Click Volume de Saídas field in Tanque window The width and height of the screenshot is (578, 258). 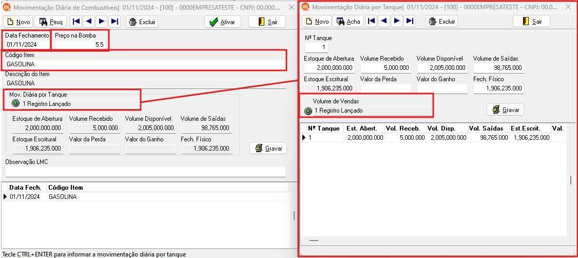(x=499, y=68)
